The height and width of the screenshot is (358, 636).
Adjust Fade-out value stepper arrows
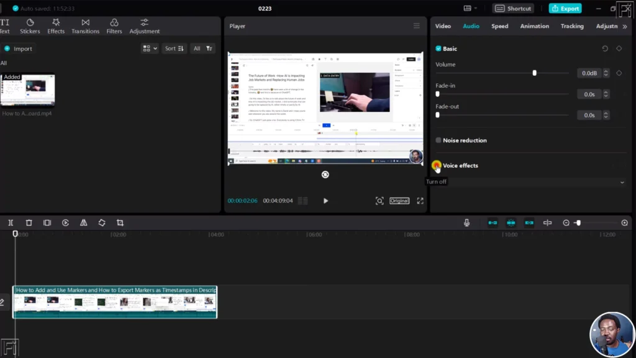point(606,115)
